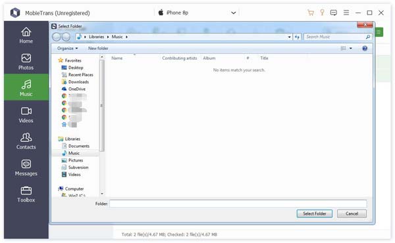
Task: Click the Back navigation button in dialog
Action: click(x=57, y=37)
